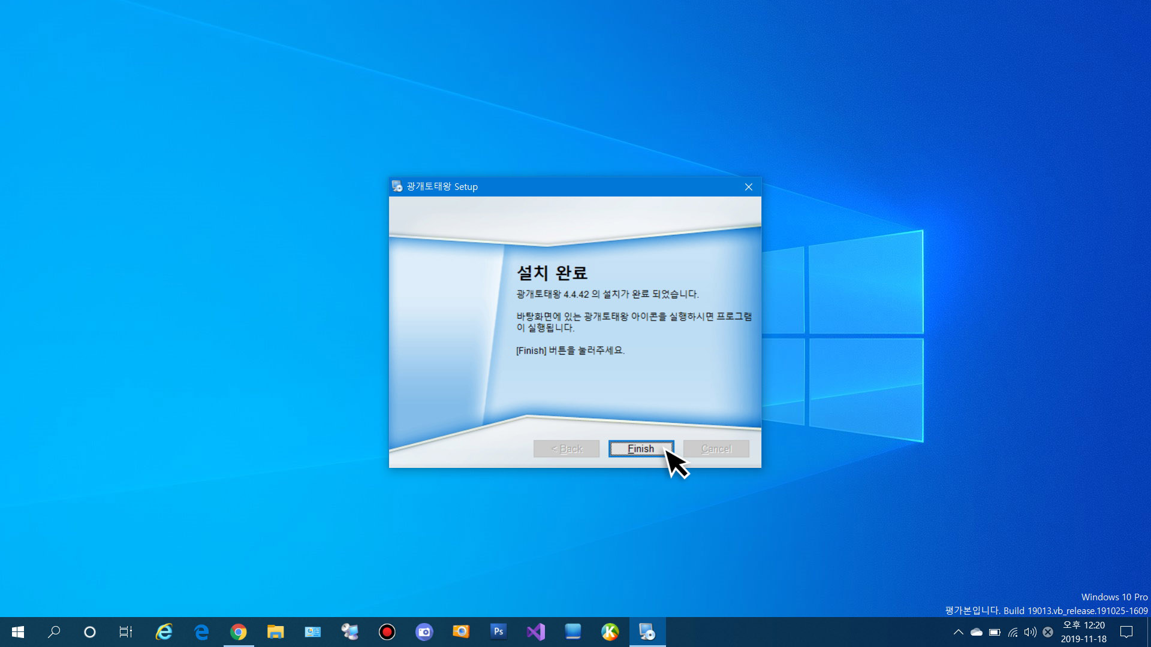Image resolution: width=1151 pixels, height=647 pixels.
Task: Click the red record button icon
Action: pyautogui.click(x=387, y=632)
